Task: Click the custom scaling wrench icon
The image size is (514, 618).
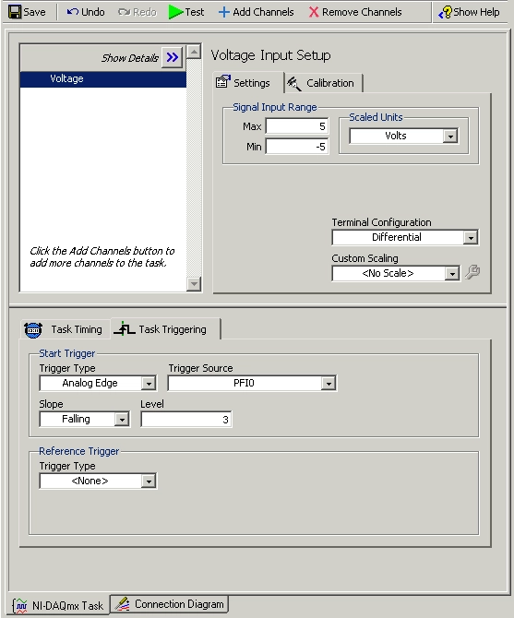Action: 472,272
